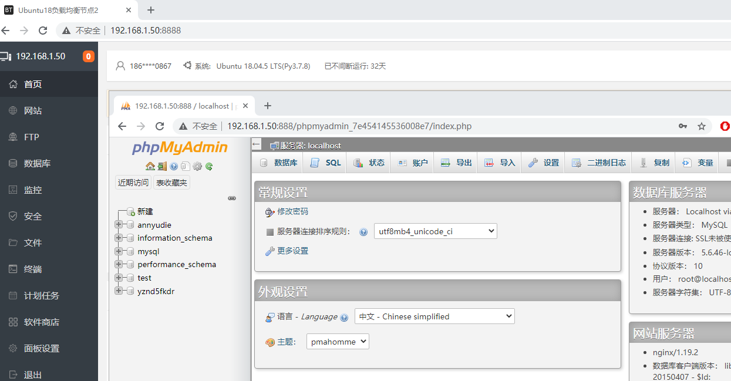The image size is (731, 381).
Task: Open the 导入 tab
Action: coord(500,163)
